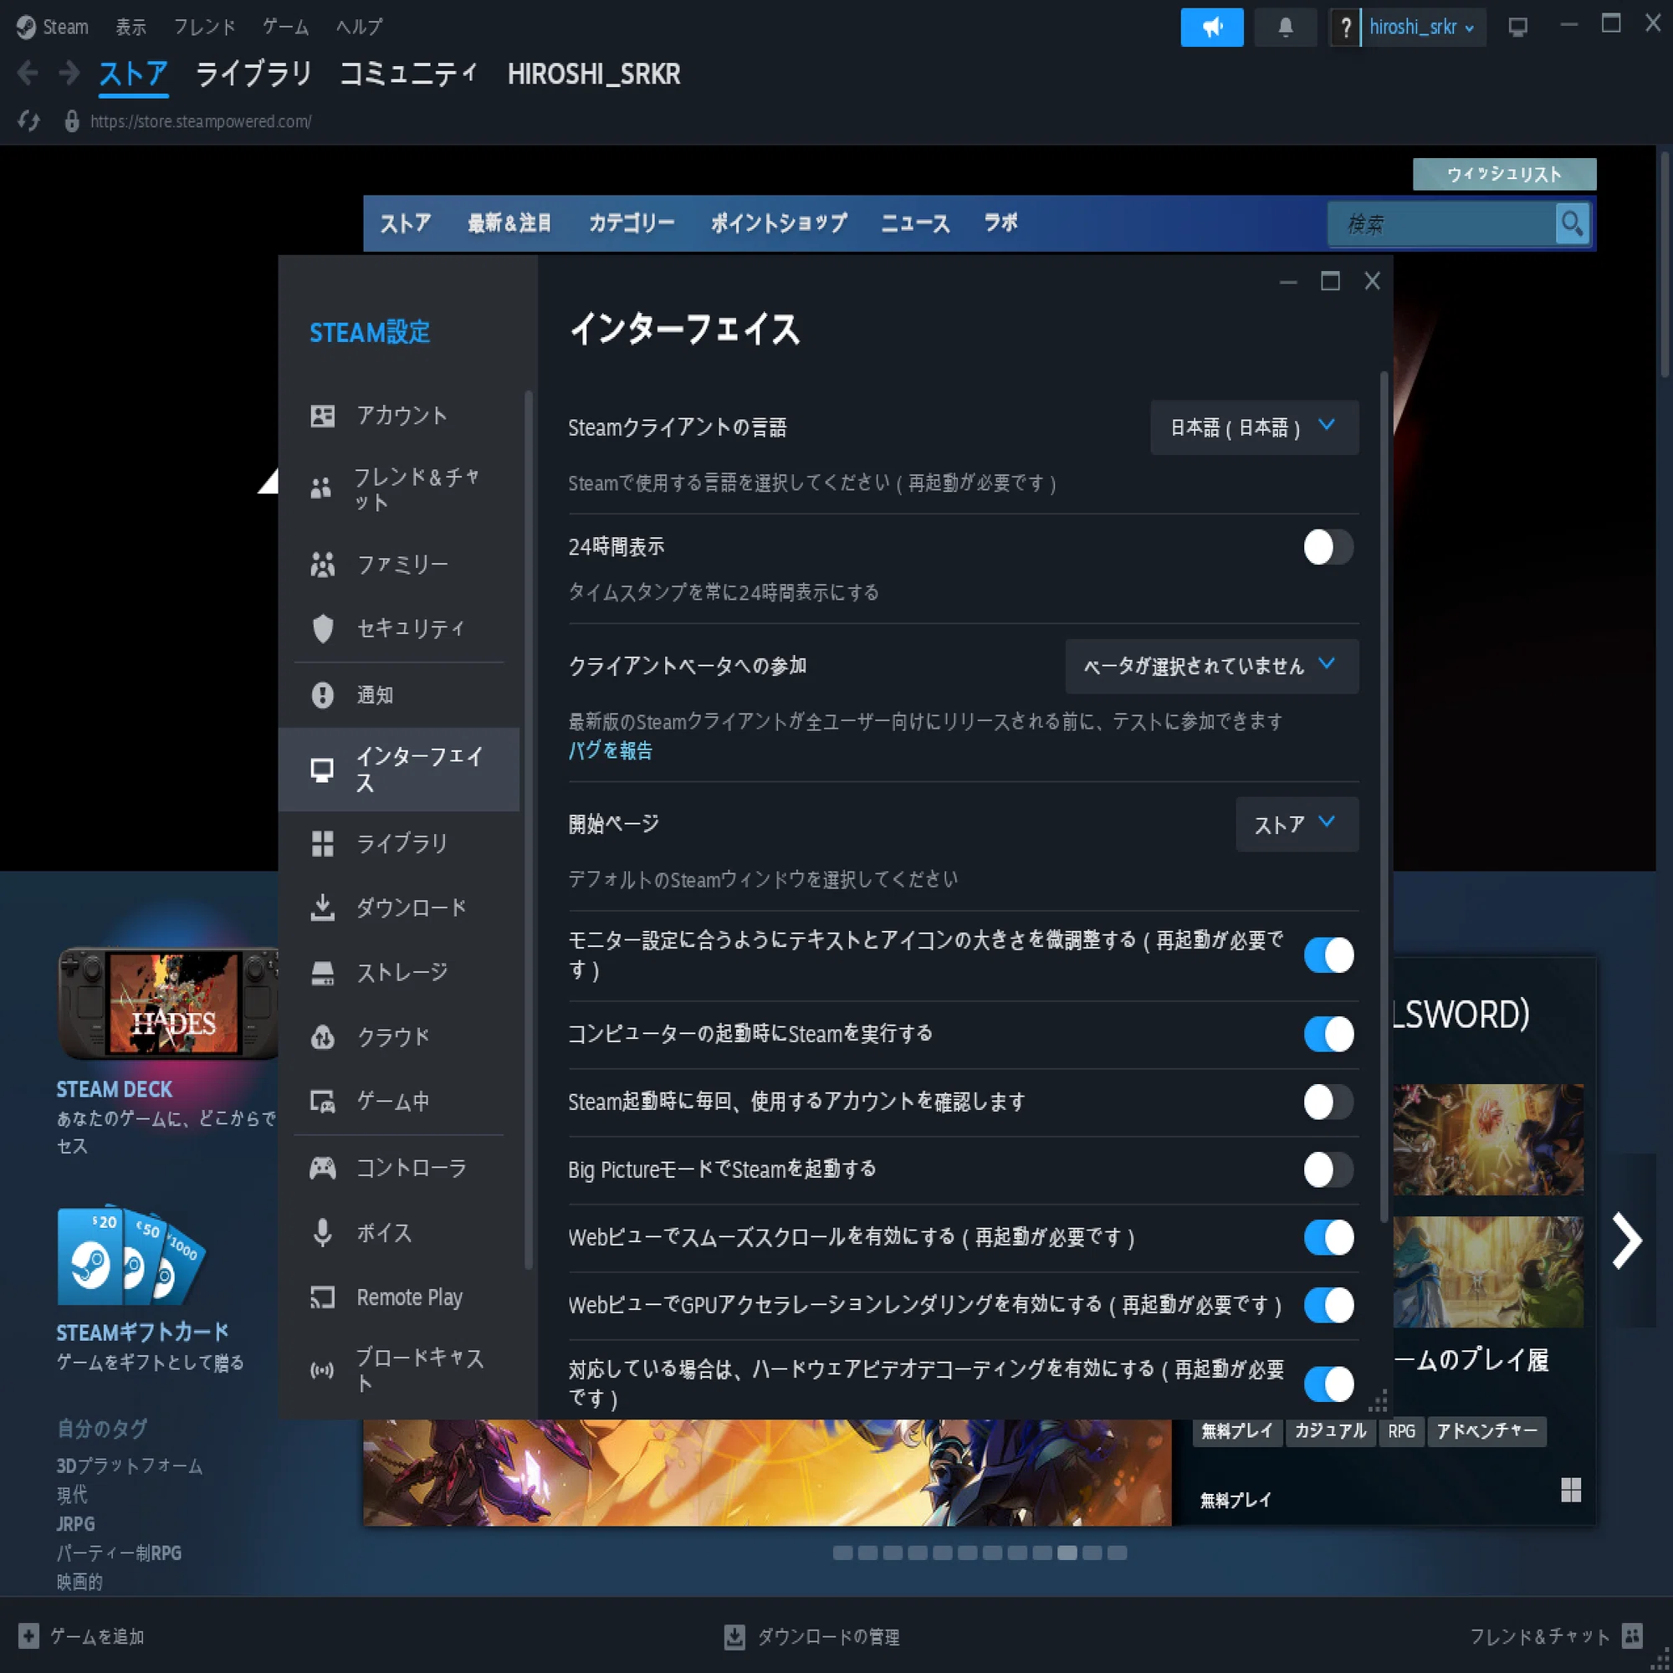Open the 表示 menu

tap(130, 27)
